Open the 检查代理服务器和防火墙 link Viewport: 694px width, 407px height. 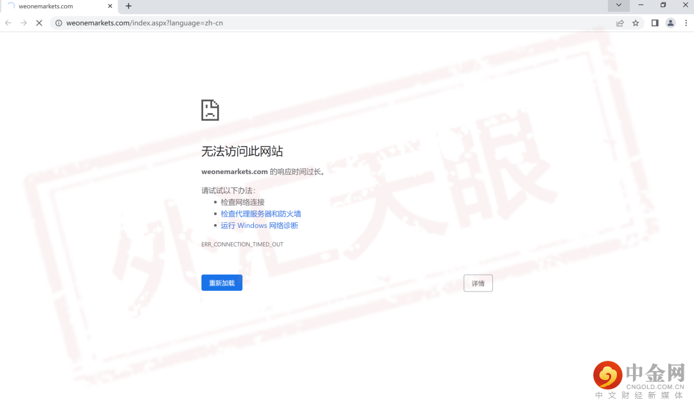pos(260,213)
